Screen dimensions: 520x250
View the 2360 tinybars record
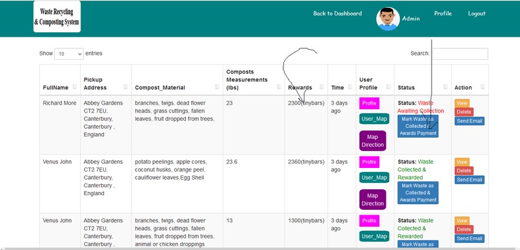(462, 162)
